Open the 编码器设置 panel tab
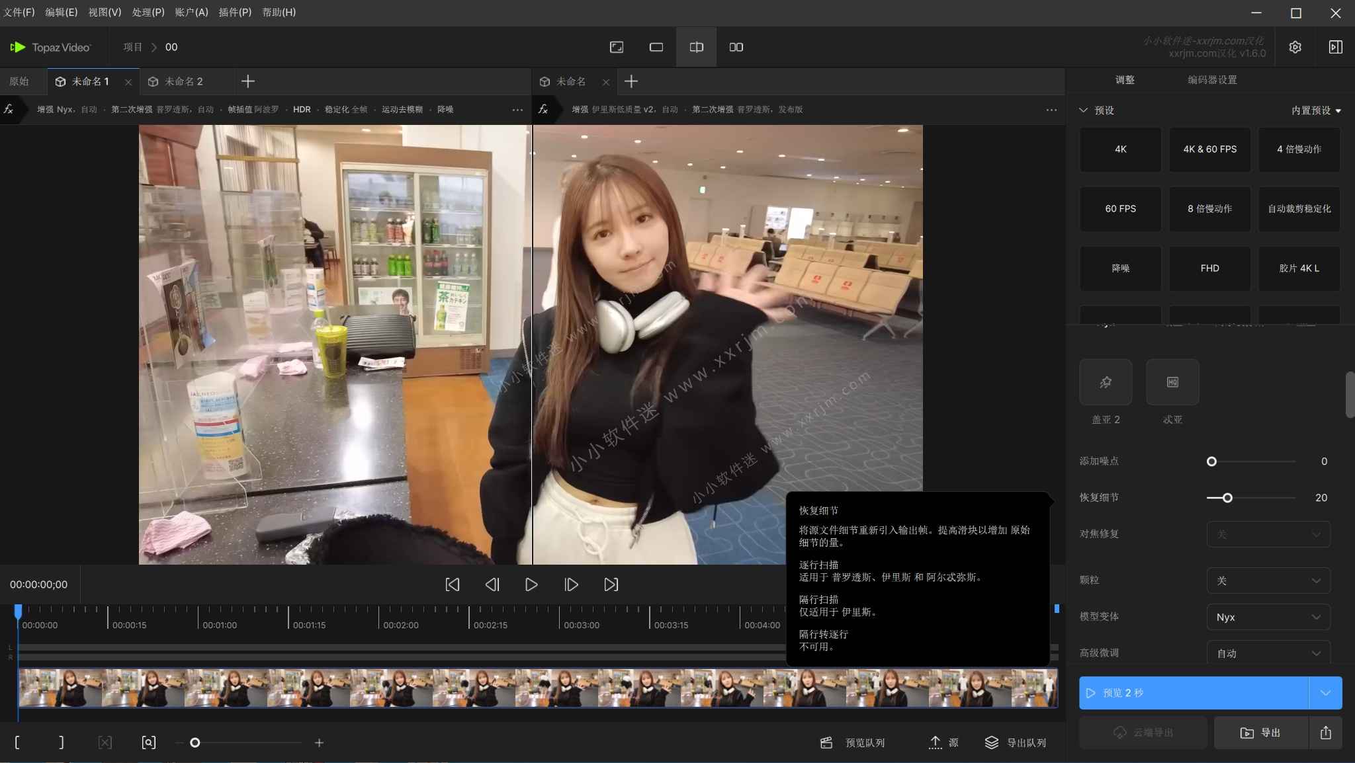Screen dimensions: 1355x763 (1212, 80)
